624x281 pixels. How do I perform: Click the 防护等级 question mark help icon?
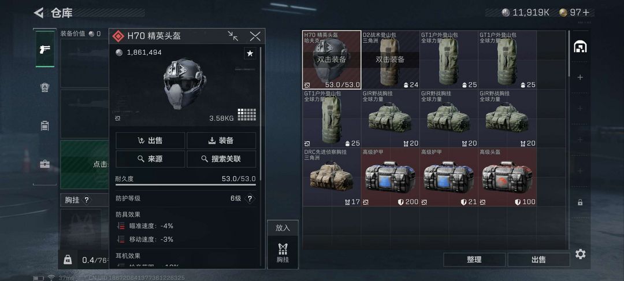point(250,198)
